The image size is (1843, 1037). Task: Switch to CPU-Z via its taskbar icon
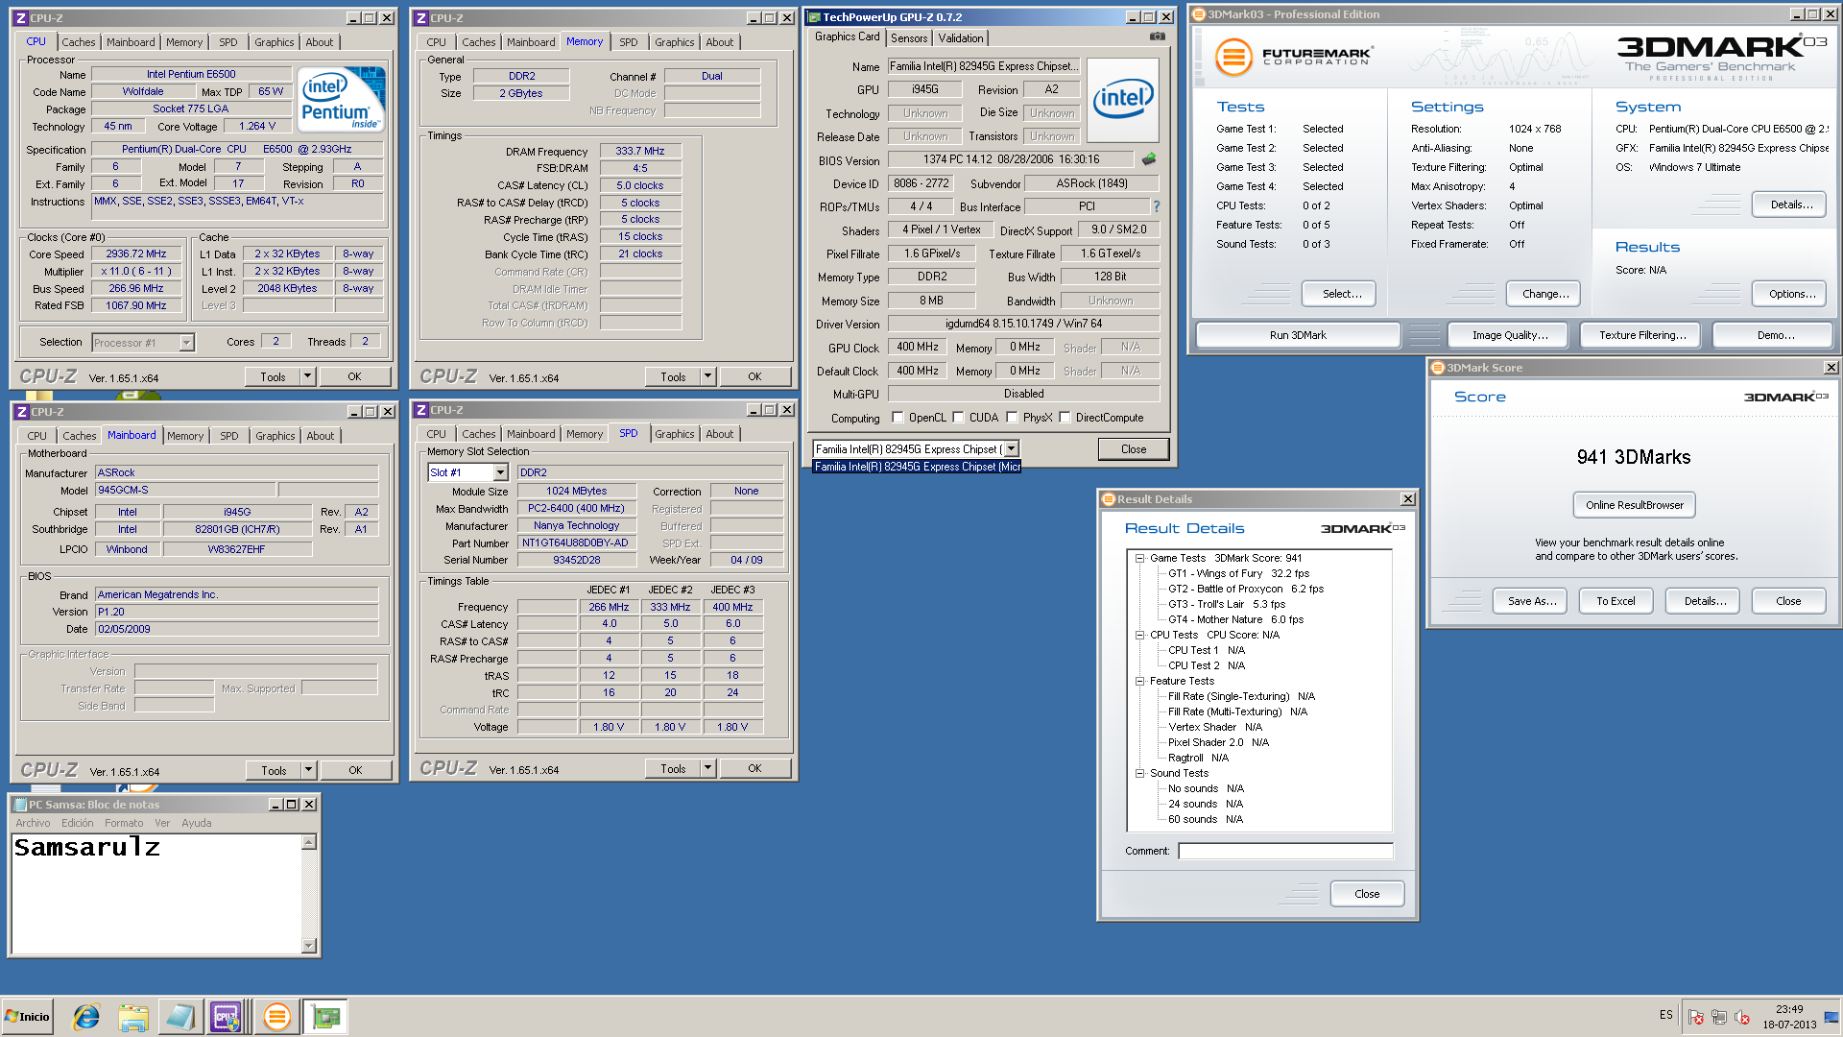[227, 1017]
